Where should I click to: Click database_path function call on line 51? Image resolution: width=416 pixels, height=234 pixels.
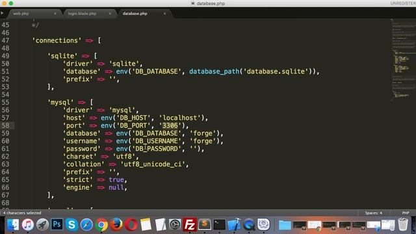tap(214, 71)
